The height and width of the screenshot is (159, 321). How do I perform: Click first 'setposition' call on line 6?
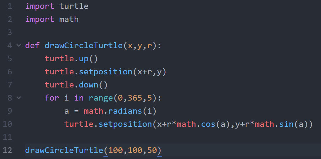[105, 72]
